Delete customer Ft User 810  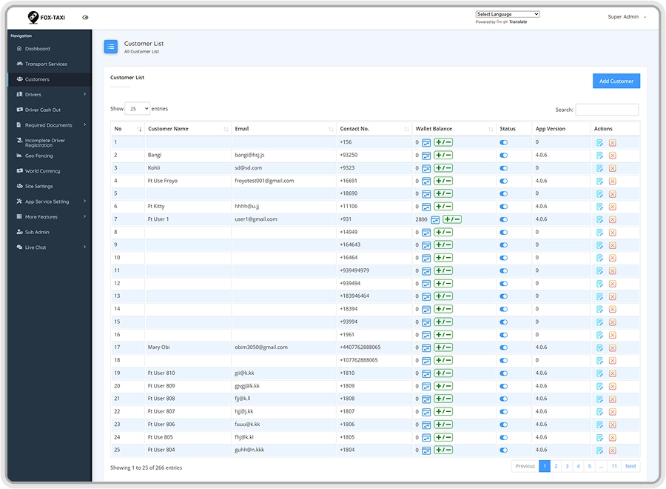click(x=612, y=373)
